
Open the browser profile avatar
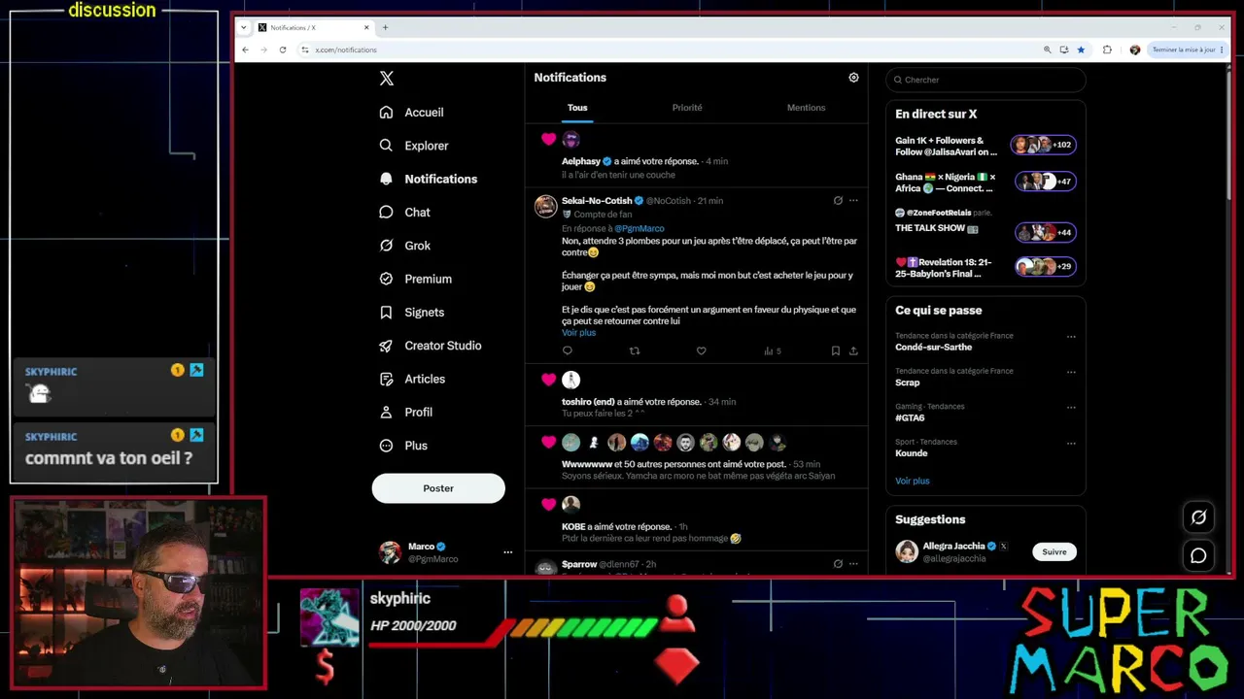tap(1134, 50)
